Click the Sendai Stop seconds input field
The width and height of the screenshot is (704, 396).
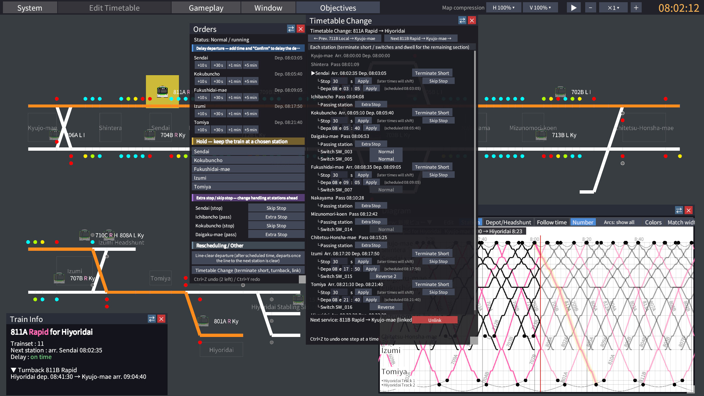coord(339,81)
